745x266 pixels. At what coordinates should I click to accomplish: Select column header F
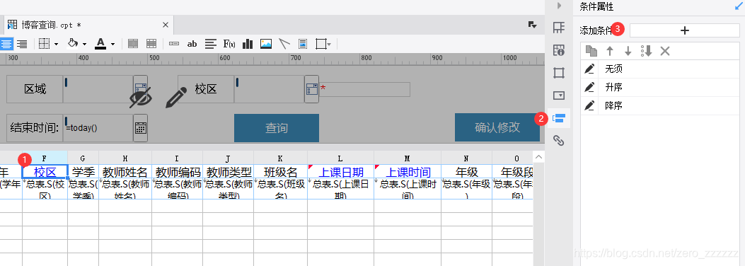click(x=45, y=158)
